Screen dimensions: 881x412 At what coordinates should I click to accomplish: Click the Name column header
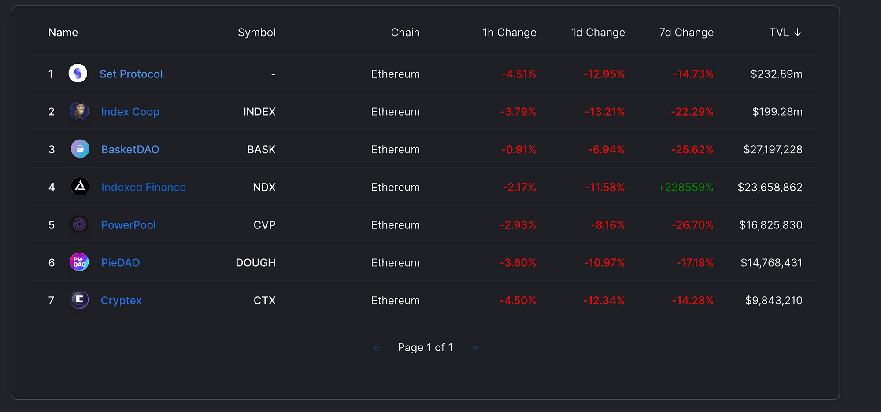[63, 33]
